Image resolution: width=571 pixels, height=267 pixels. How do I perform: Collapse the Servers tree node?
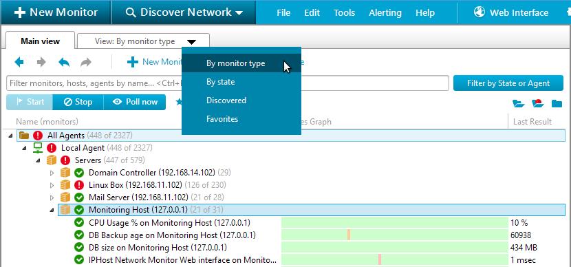point(38,160)
